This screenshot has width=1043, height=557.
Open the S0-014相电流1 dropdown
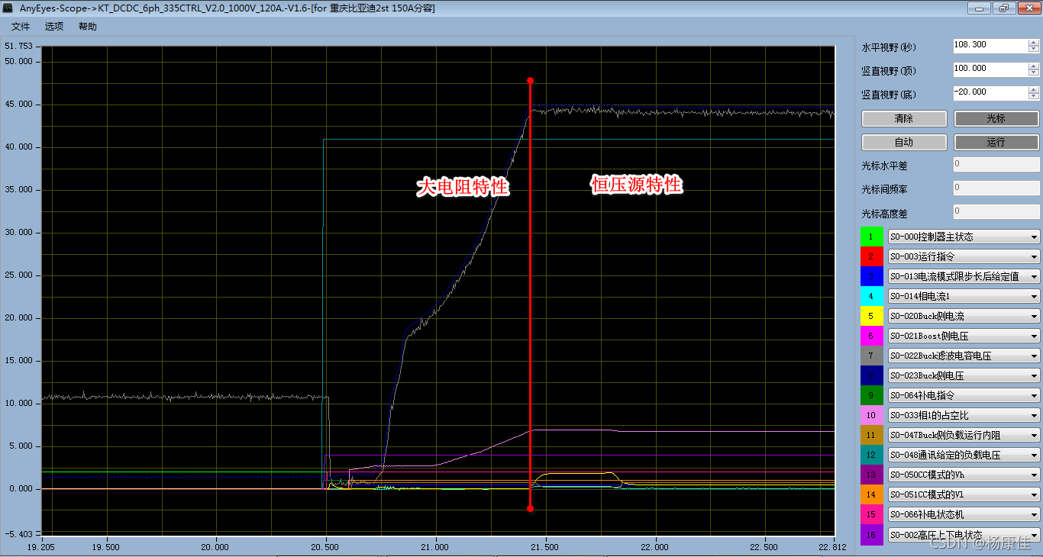(x=964, y=296)
